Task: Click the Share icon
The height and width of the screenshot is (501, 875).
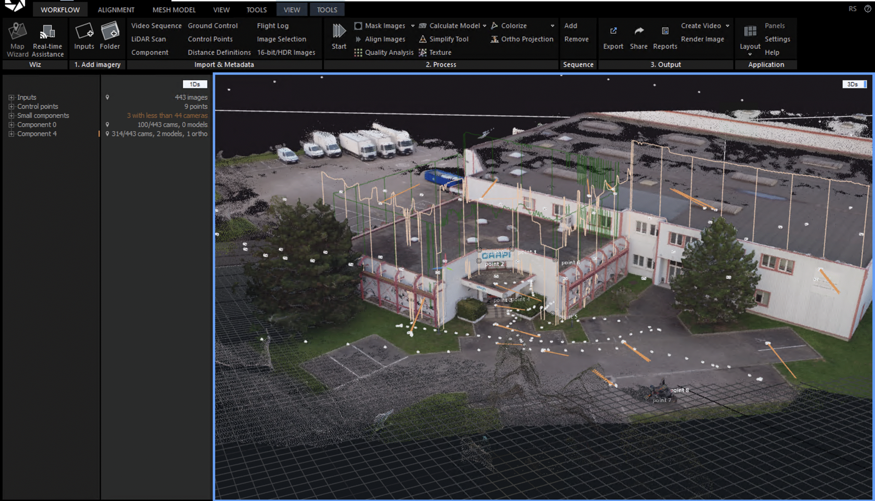Action: point(639,32)
